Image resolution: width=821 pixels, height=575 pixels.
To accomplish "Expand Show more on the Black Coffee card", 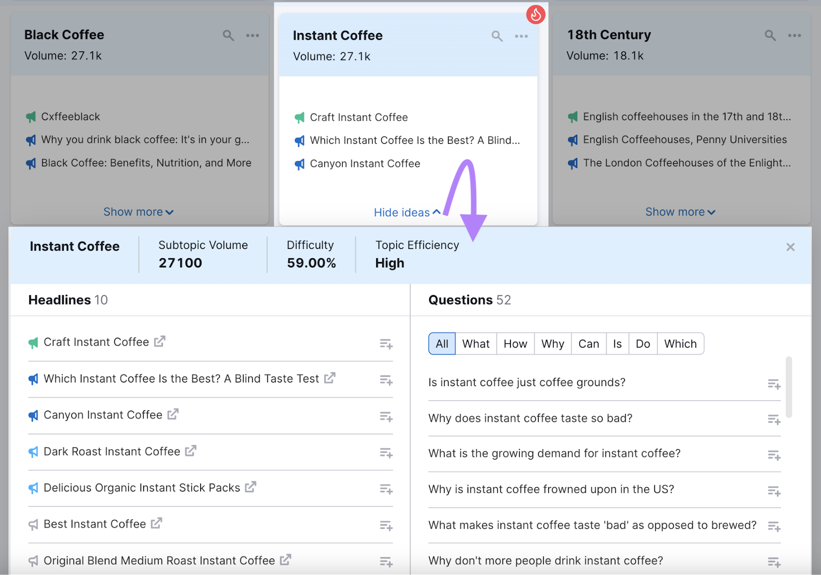I will pyautogui.click(x=139, y=212).
